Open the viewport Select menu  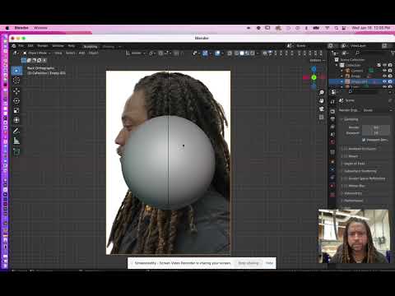click(x=70, y=53)
